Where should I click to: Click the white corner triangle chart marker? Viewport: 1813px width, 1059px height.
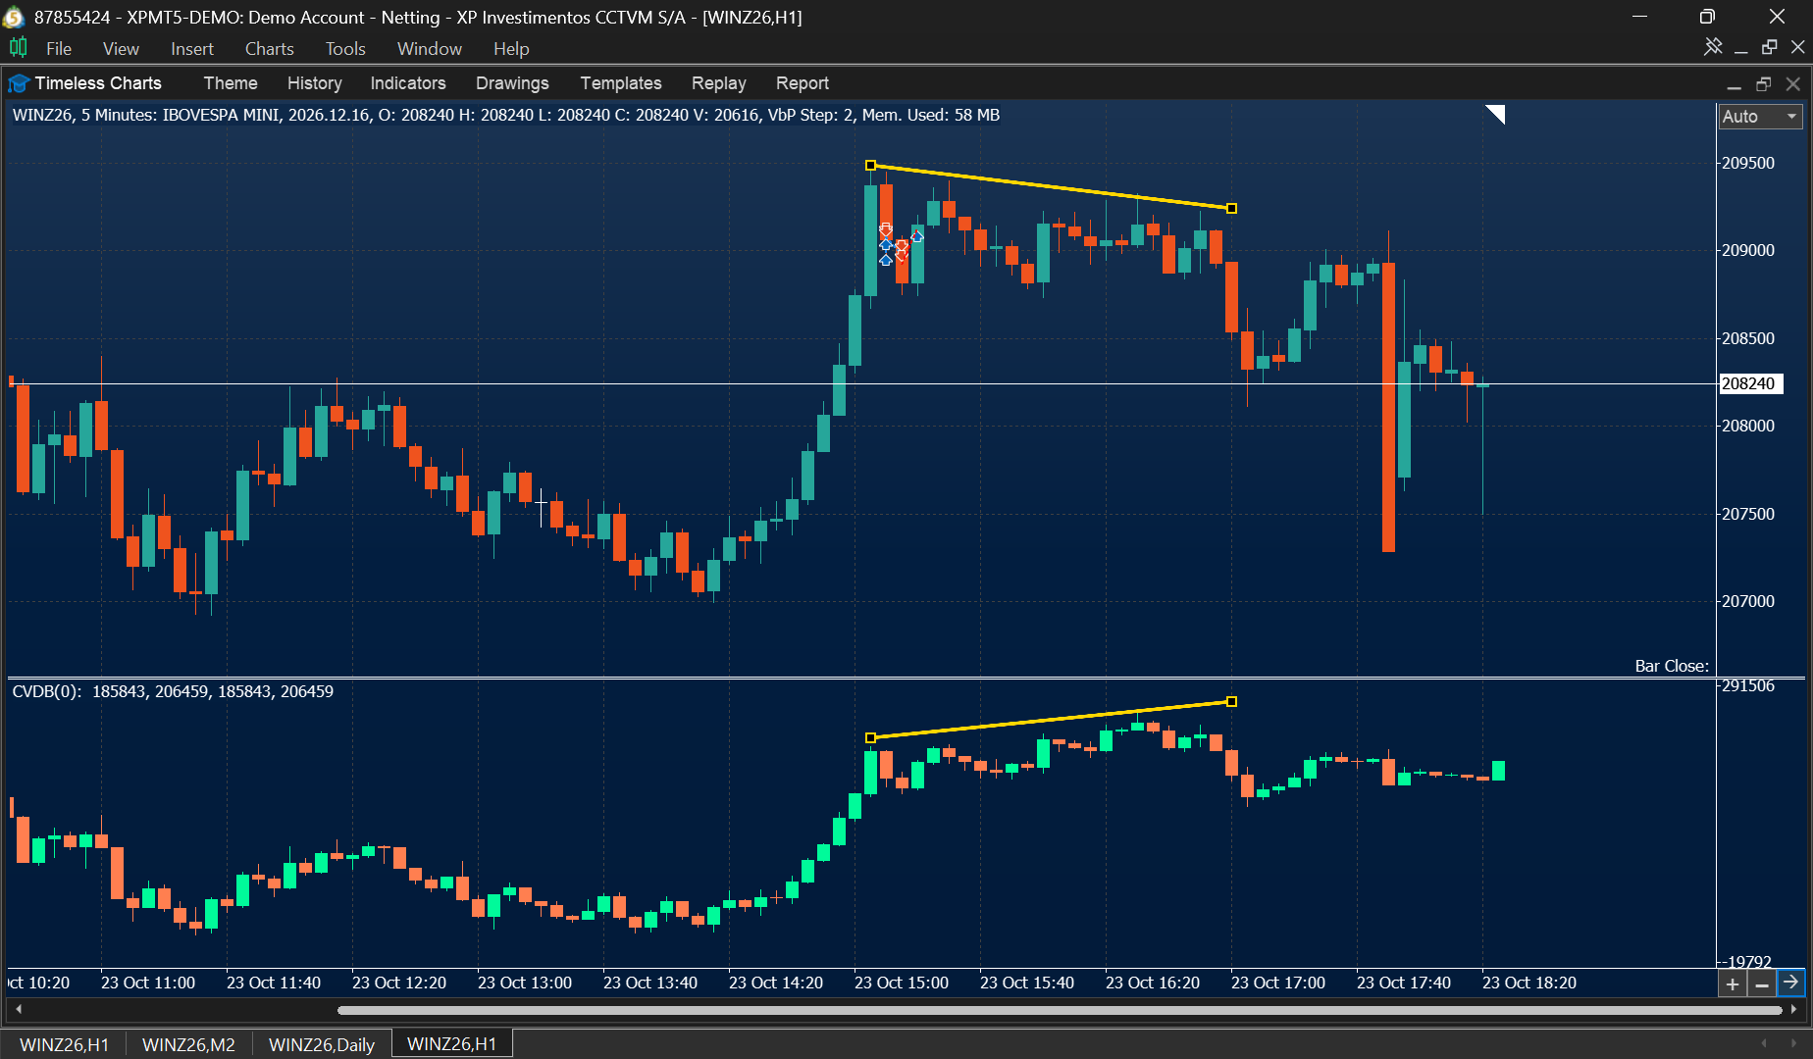pos(1496,114)
